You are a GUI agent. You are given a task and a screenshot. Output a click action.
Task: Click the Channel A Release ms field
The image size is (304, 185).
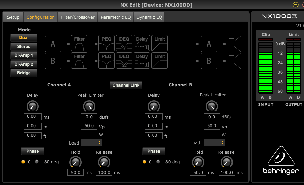104,172
